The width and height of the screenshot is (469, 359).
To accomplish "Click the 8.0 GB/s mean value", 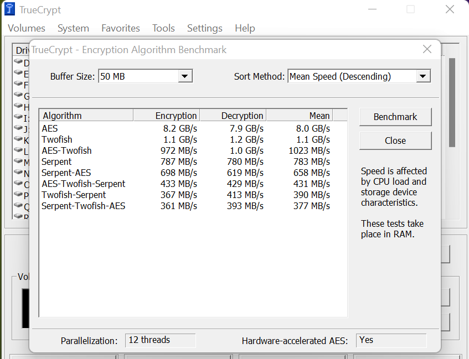I will (x=313, y=128).
